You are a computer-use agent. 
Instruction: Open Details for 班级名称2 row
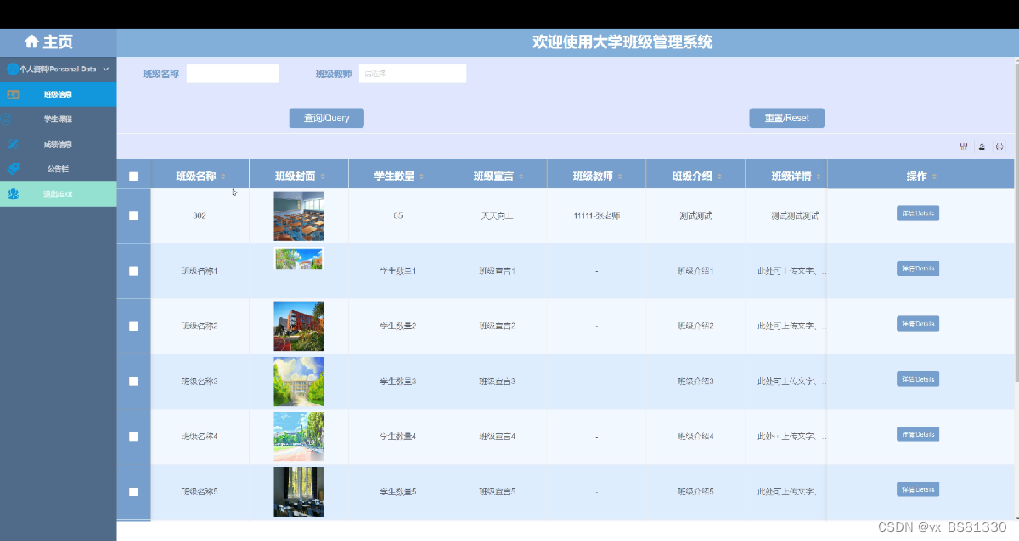(918, 324)
